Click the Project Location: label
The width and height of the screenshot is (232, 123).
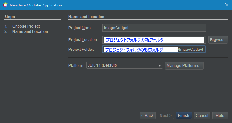click(x=83, y=40)
